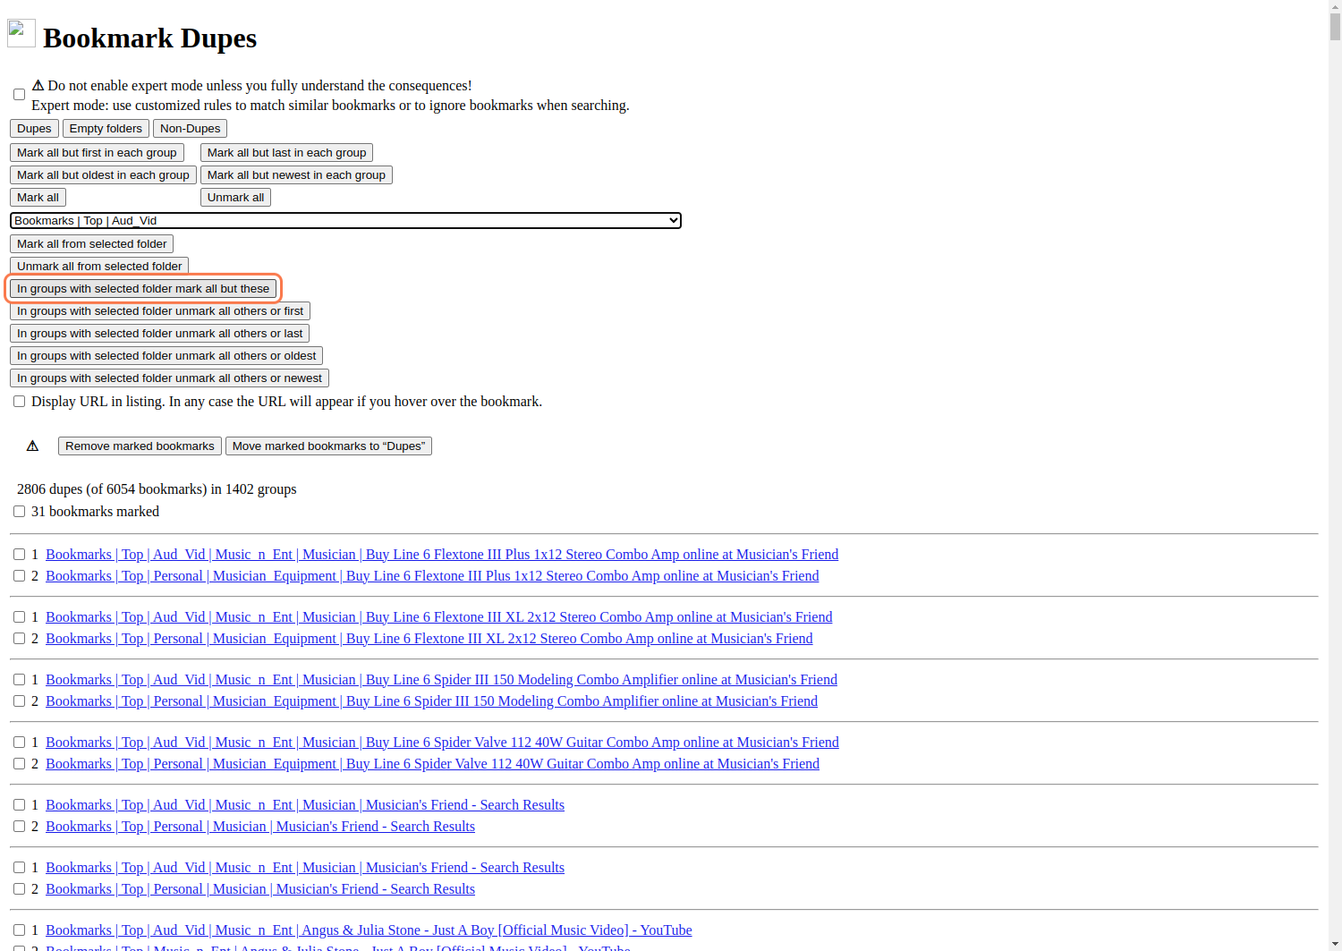1342x951 pixels.
Task: Click Mark all but newest in each group
Action: 296,175
